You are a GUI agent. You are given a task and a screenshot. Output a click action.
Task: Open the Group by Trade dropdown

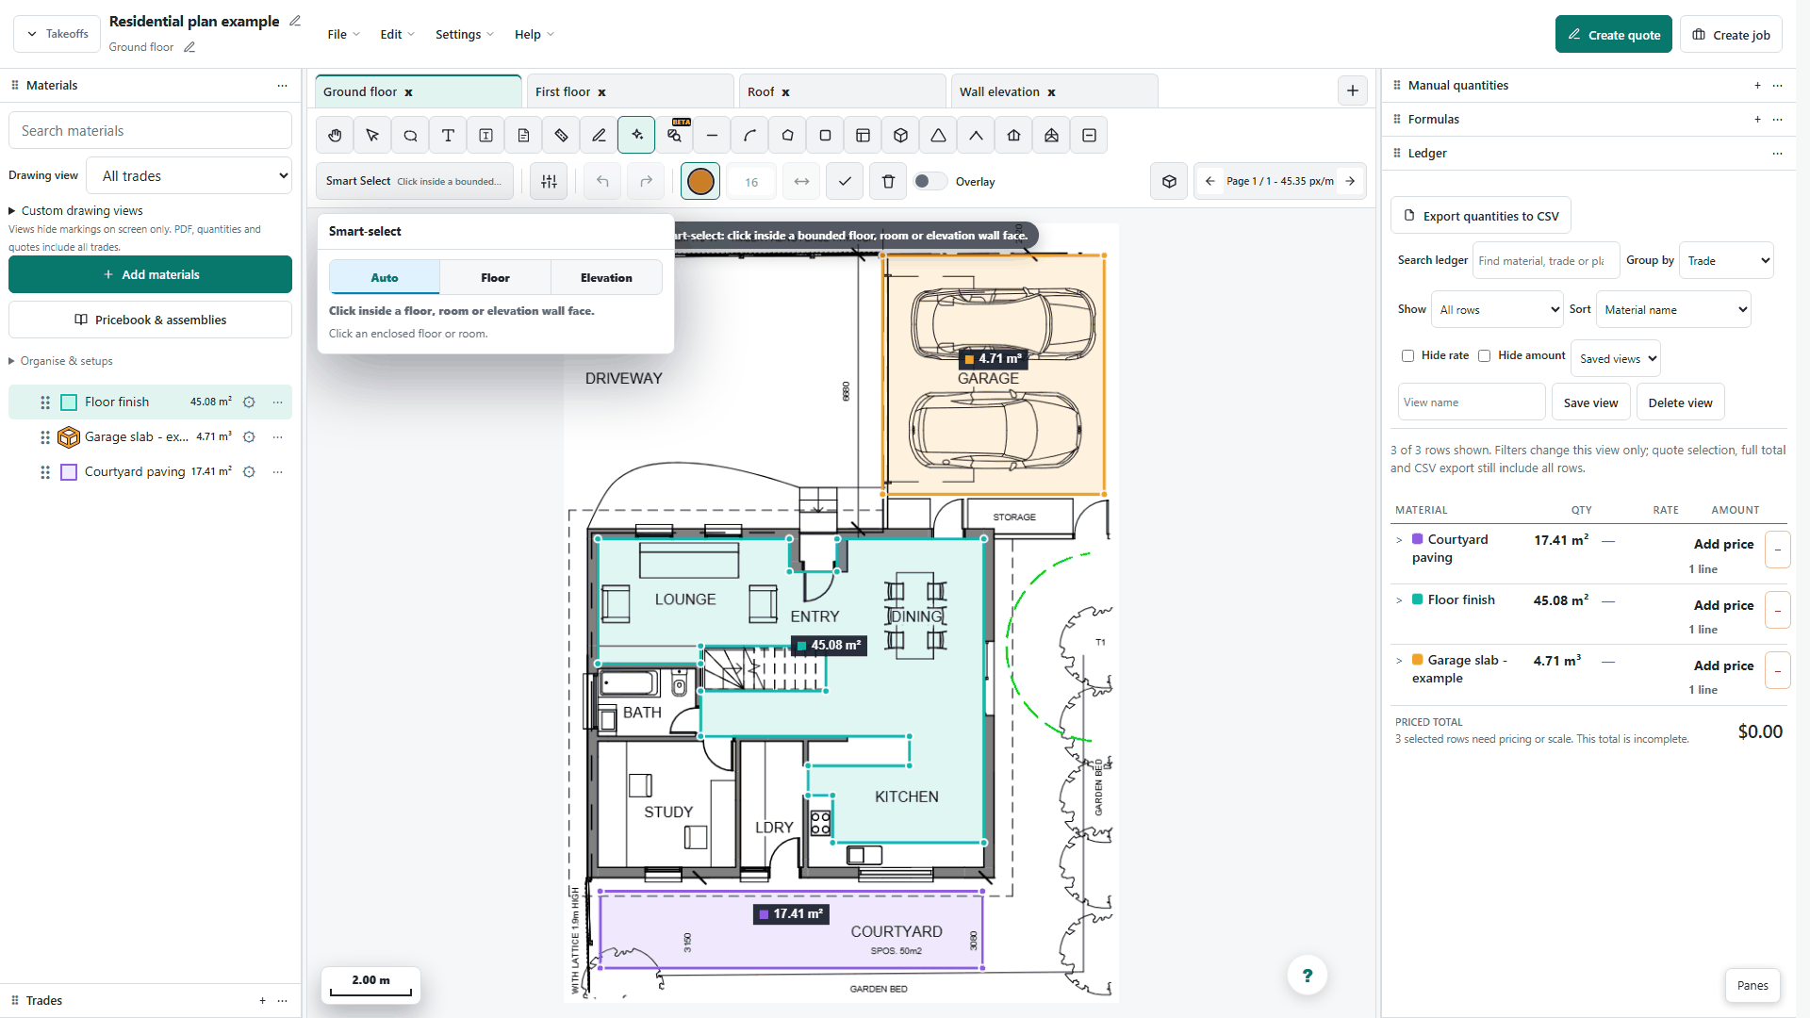pos(1726,261)
